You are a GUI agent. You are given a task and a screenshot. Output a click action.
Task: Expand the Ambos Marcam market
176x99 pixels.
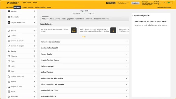tap(84, 72)
